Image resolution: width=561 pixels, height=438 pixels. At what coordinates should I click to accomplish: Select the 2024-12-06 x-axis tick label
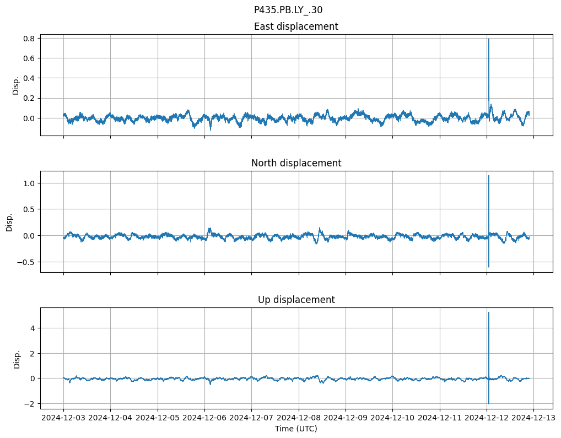point(204,418)
